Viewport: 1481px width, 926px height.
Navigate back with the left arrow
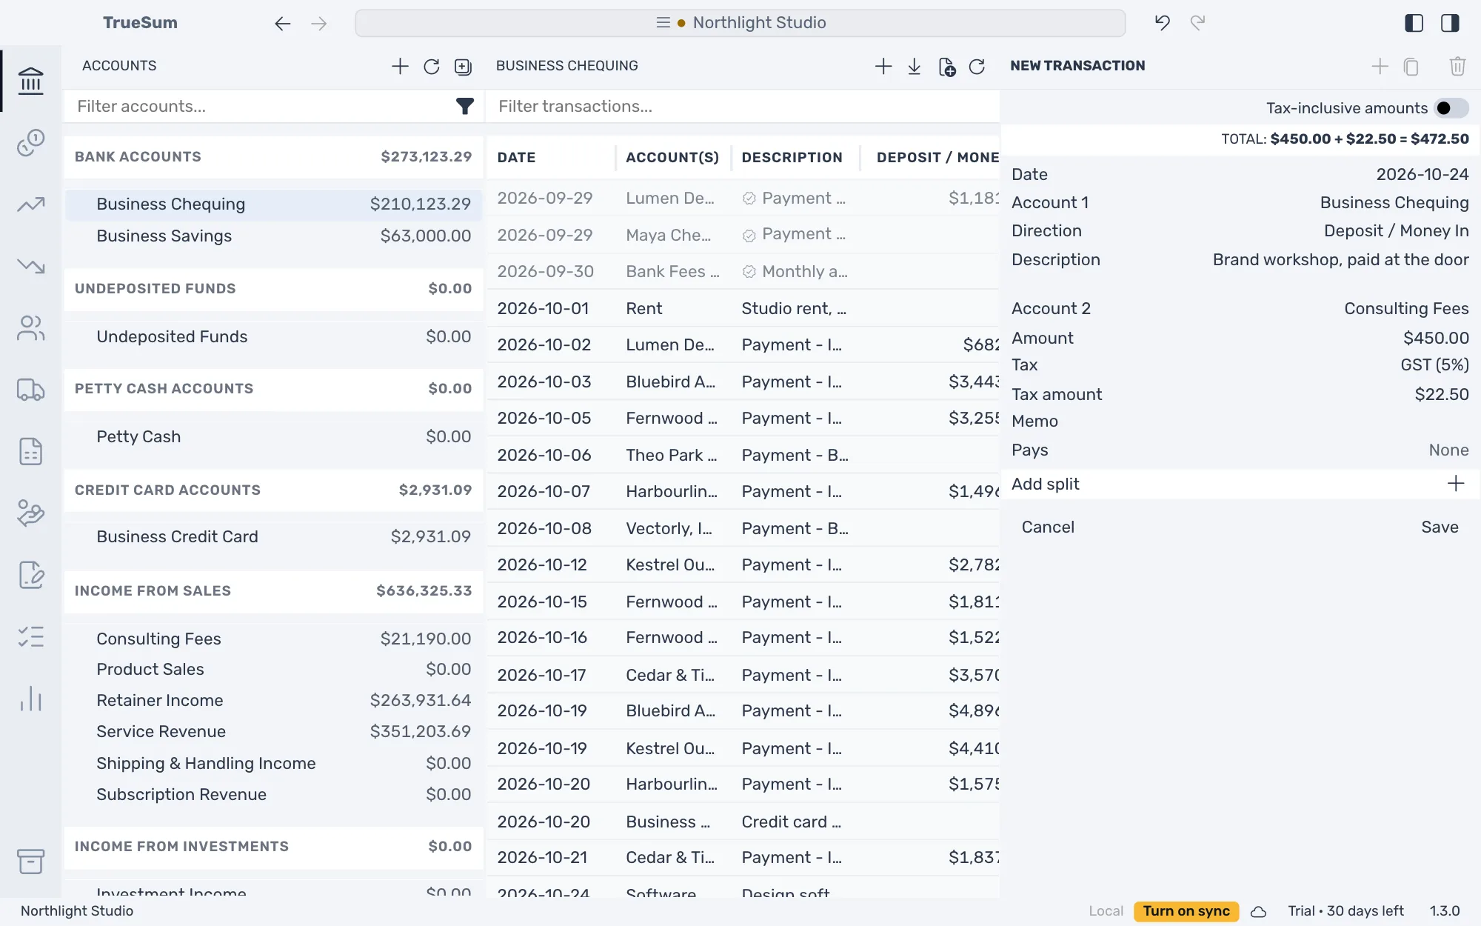coord(282,24)
